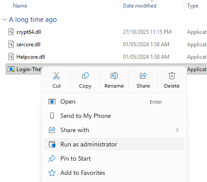
Task: Click the crypt64.dll file icon
Action: [x=11, y=32]
